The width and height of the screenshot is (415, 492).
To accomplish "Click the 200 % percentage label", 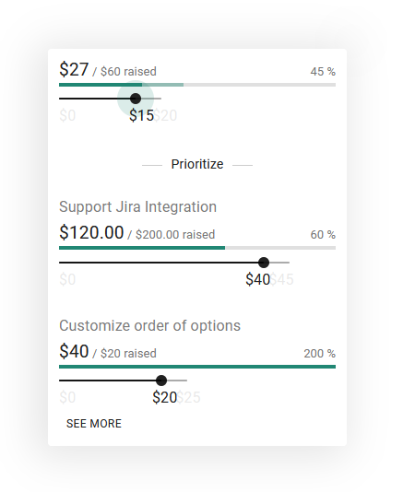I will (319, 354).
